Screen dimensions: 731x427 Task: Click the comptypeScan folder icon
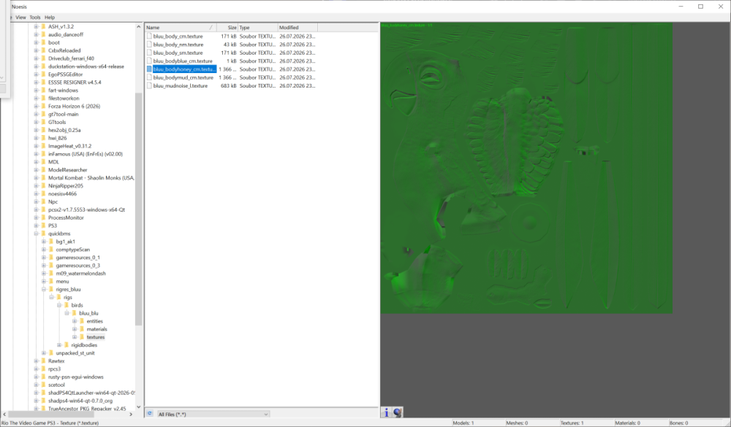51,249
